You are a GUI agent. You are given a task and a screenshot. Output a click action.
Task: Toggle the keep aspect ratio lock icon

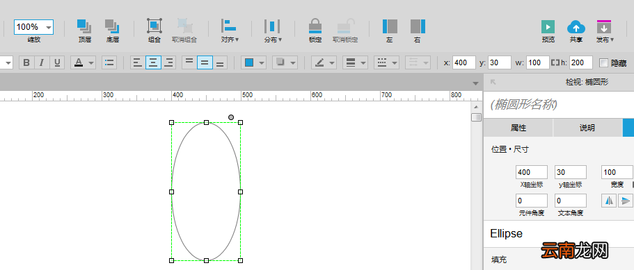555,62
